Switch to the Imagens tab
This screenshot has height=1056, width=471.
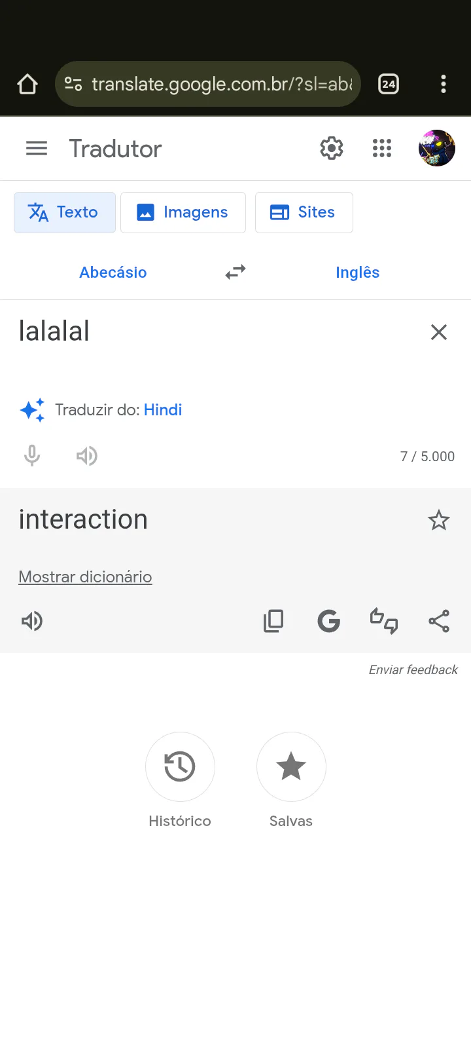(x=183, y=212)
